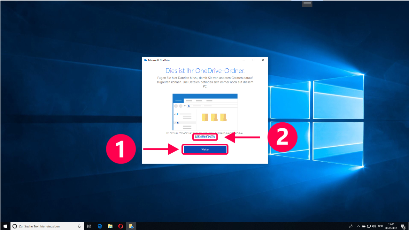
Task: Open the Windows Start menu
Action: 5,226
